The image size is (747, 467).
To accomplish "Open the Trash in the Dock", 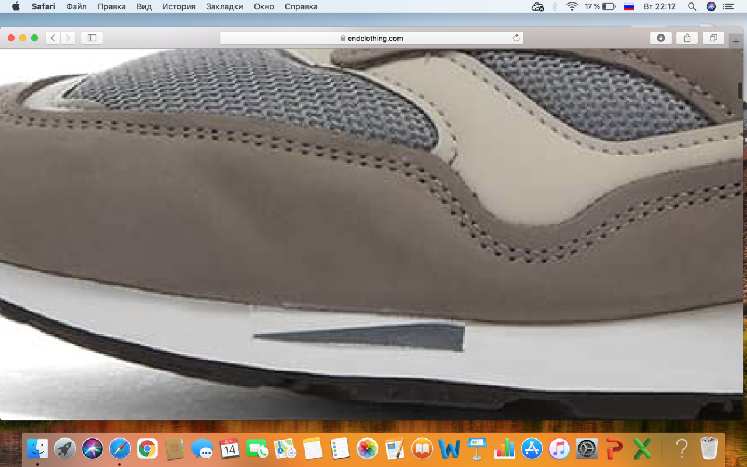I will click(x=708, y=448).
